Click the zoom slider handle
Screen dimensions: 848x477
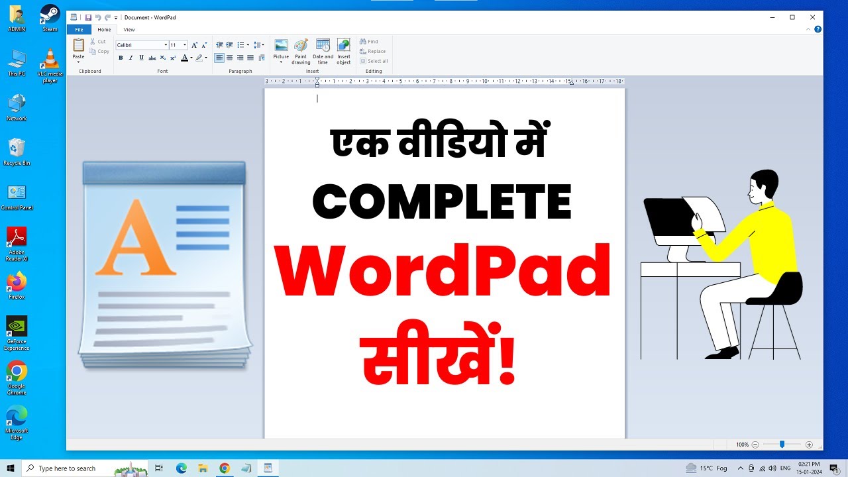click(782, 445)
